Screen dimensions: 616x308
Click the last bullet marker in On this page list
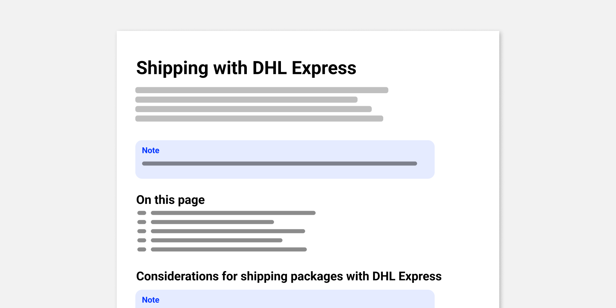pyautogui.click(x=142, y=249)
